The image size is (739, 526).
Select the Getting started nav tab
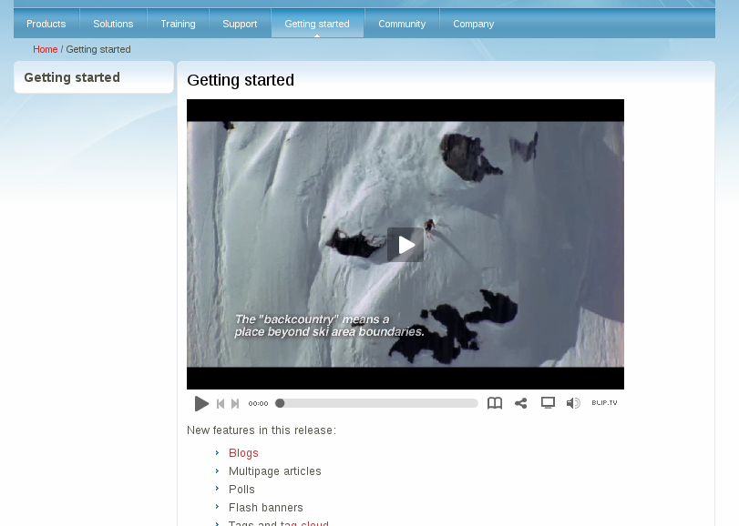point(317,24)
